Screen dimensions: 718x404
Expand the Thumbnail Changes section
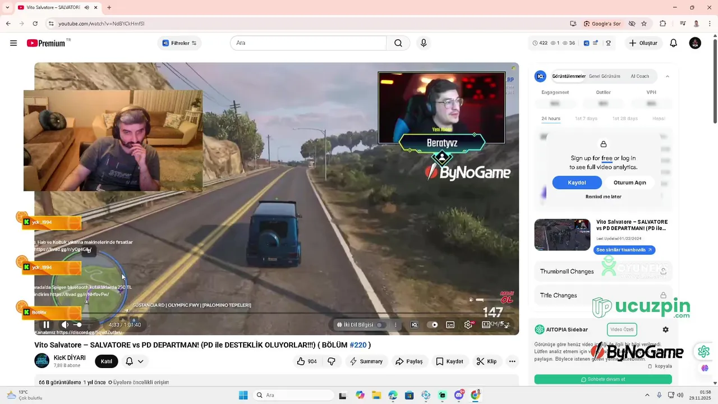click(603, 272)
